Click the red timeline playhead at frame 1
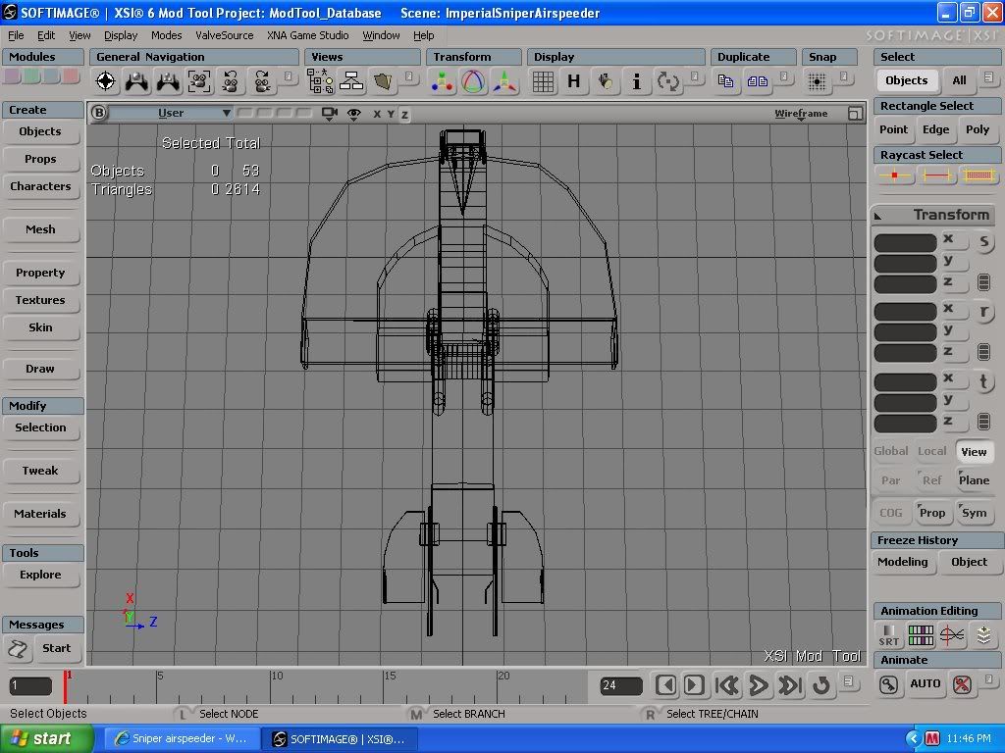 coord(65,686)
